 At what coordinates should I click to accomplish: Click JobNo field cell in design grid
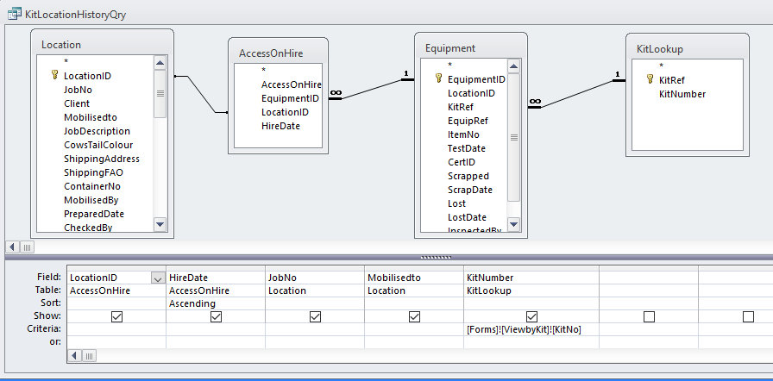pos(315,278)
